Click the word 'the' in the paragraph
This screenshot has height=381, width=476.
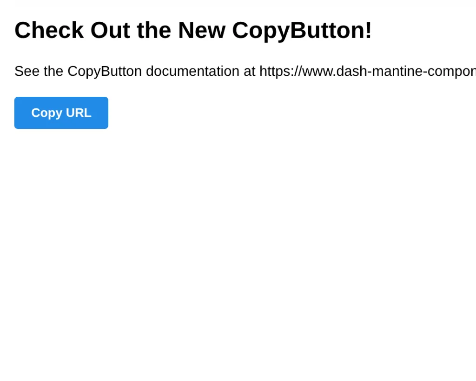(x=53, y=71)
